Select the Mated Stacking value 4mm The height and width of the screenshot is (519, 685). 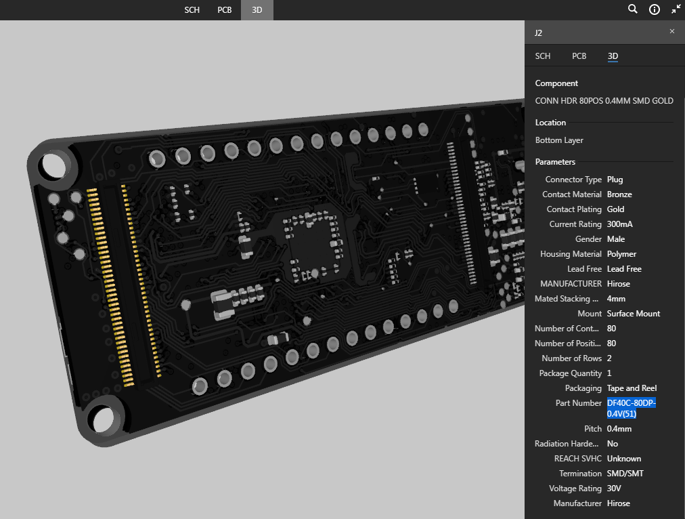[x=616, y=299]
